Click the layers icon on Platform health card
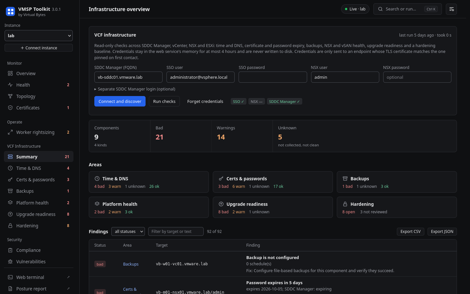The height and width of the screenshot is (294, 470). [97, 204]
